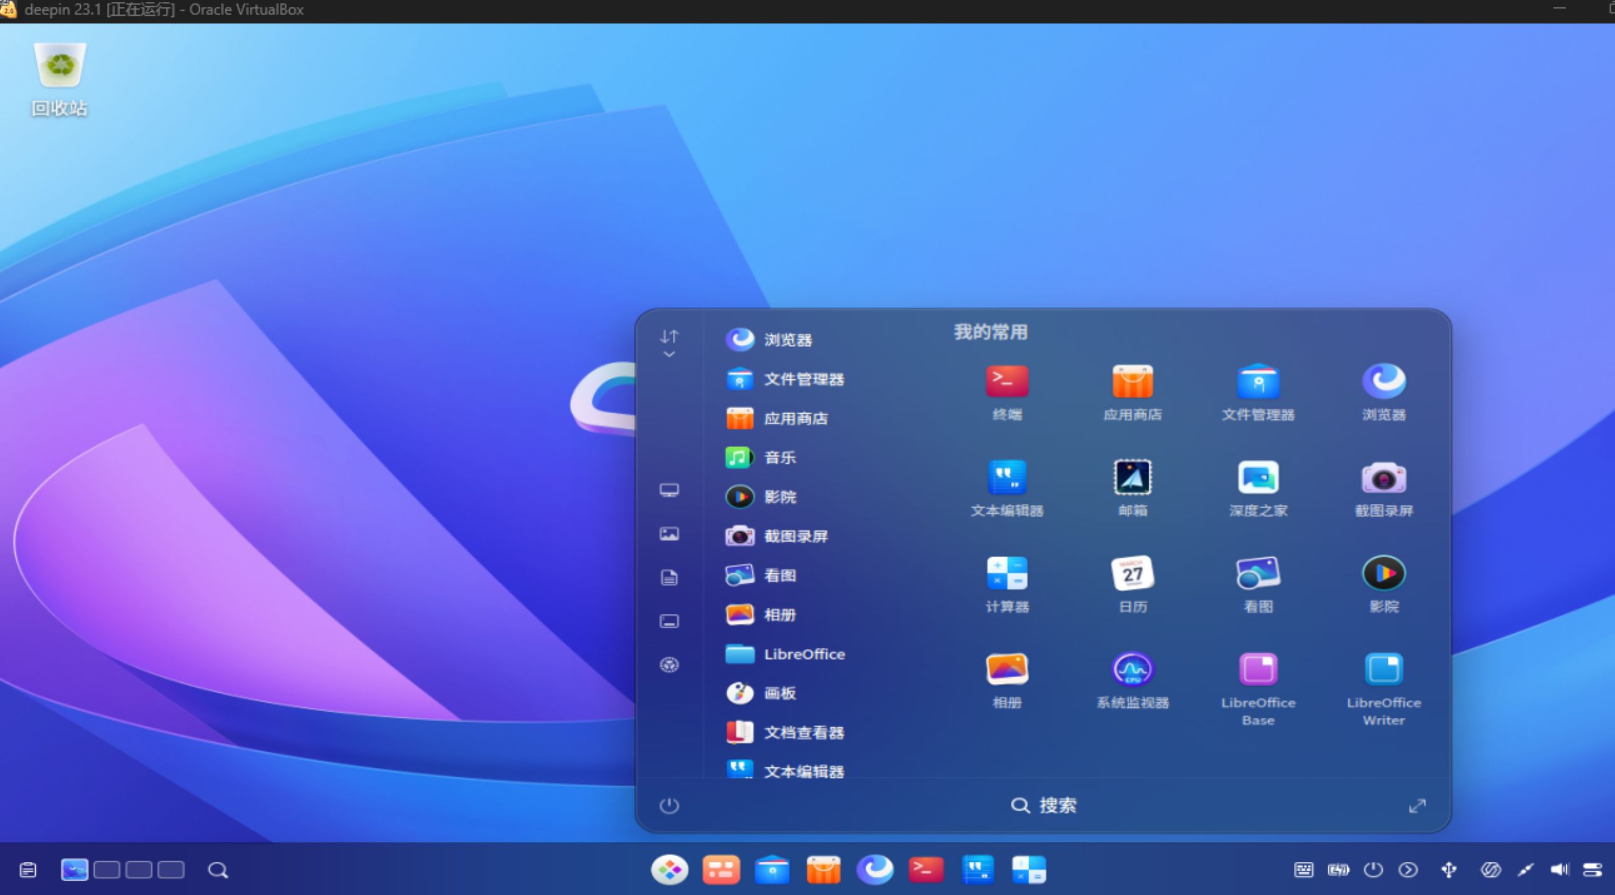Click the launcher icon on the dock
This screenshot has width=1615, height=895.
point(669,870)
